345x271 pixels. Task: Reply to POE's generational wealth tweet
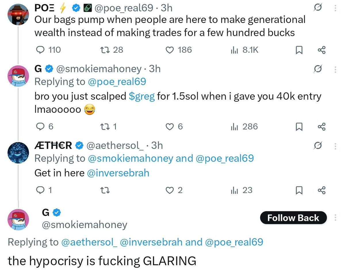[x=39, y=50]
